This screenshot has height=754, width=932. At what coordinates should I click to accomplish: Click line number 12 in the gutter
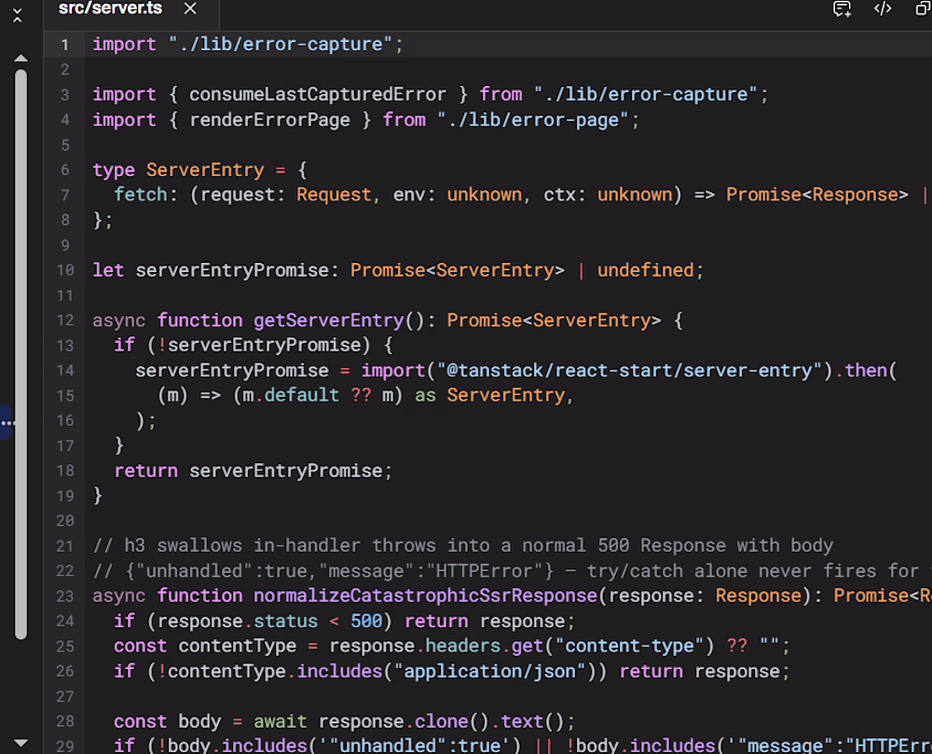tap(65, 321)
